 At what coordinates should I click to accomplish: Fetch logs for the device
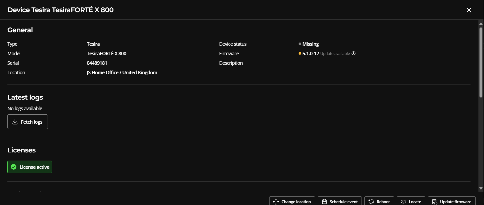click(x=28, y=122)
